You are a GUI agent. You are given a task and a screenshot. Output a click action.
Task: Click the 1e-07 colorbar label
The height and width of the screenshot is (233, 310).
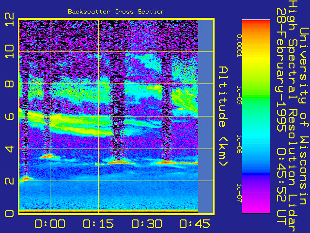(x=239, y=193)
